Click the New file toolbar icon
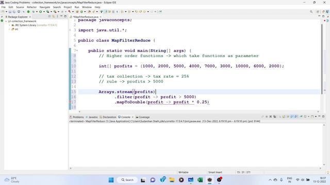Viewport: 330px width, 185px height. click(x=3, y=12)
